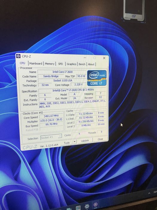Show hidden tray icons chevron on taskbar
The width and height of the screenshot is (157, 210).
[x=149, y=193]
